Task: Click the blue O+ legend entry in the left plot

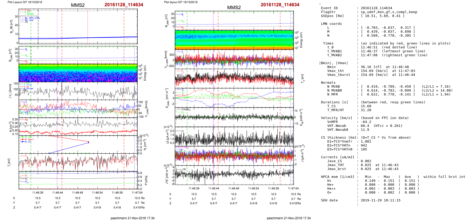Action: [27, 142]
